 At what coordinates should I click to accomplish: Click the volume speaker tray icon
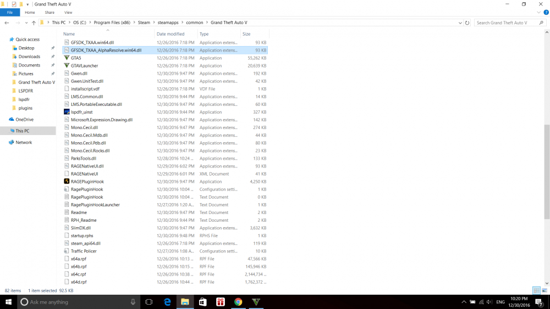tap(490, 302)
